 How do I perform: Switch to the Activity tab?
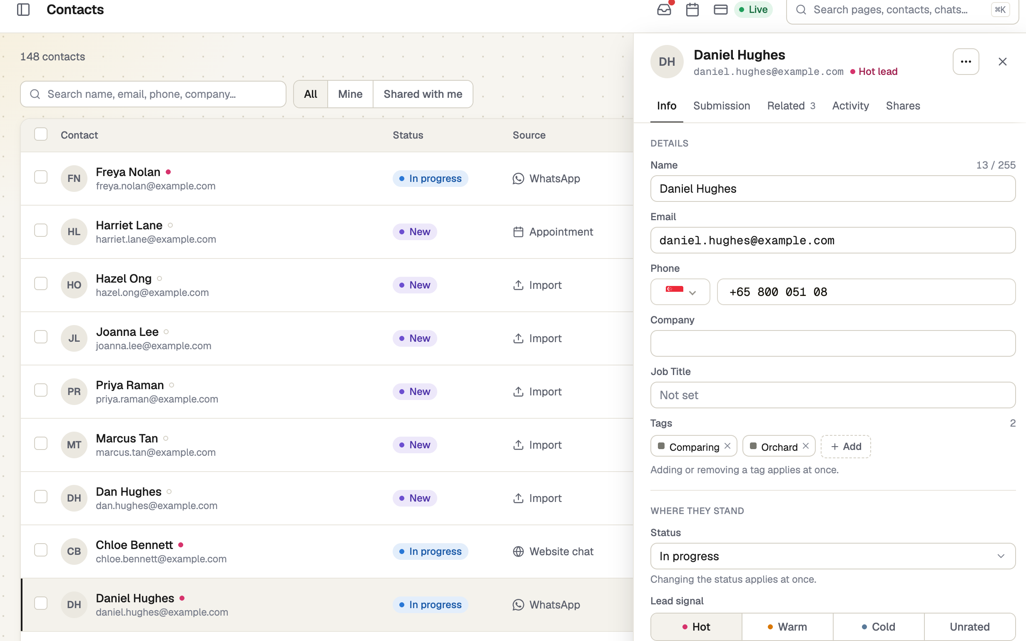click(850, 106)
